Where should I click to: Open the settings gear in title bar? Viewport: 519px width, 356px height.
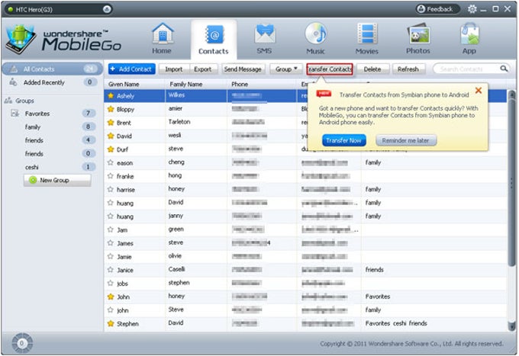472,9
